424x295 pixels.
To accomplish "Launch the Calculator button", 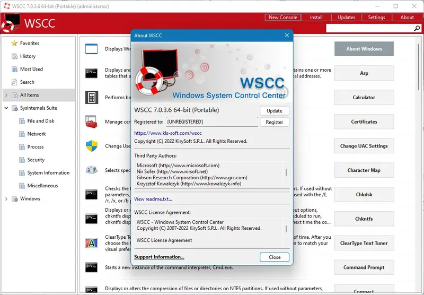I will coord(364,98).
